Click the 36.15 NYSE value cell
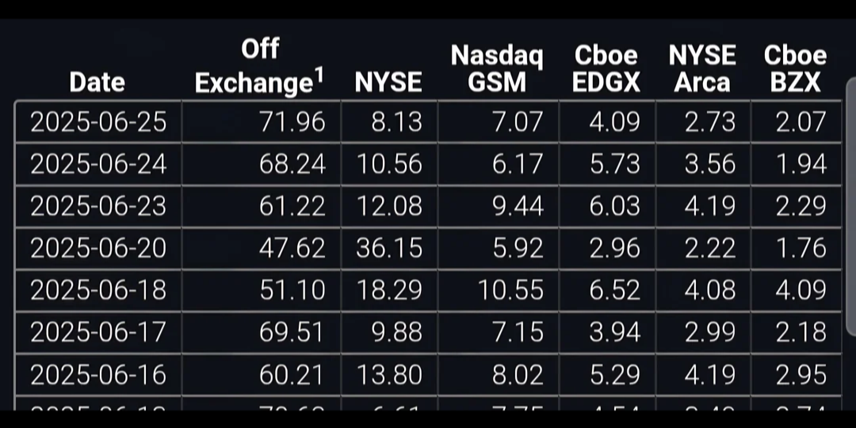Screen dimensions: 856x428 coord(388,248)
